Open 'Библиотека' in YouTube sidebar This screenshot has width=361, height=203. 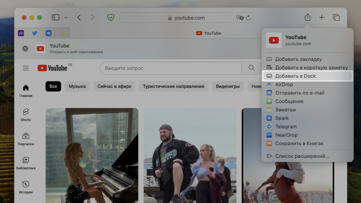(x=26, y=163)
